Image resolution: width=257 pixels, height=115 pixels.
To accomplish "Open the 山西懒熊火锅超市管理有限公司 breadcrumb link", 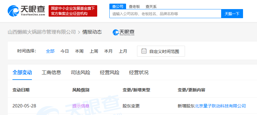I will tap(42, 32).
